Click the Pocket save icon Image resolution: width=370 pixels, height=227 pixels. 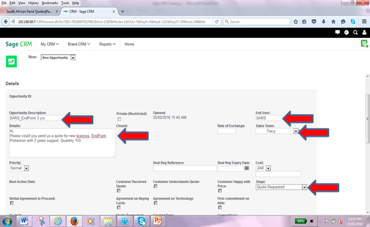(x=314, y=22)
